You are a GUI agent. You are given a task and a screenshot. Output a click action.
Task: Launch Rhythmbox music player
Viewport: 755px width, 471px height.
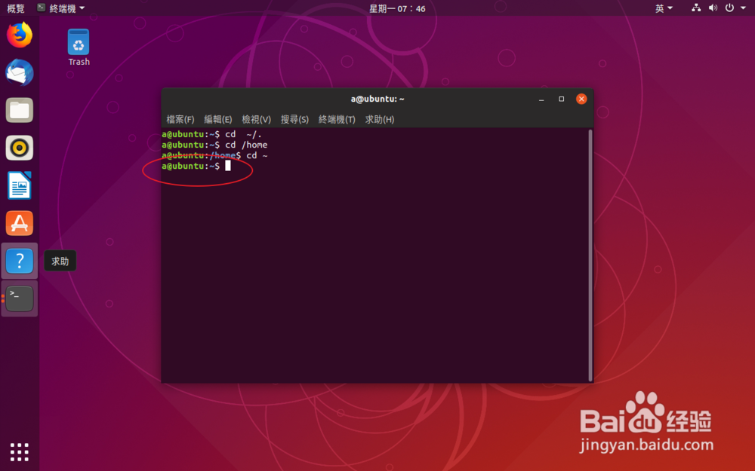pyautogui.click(x=20, y=148)
